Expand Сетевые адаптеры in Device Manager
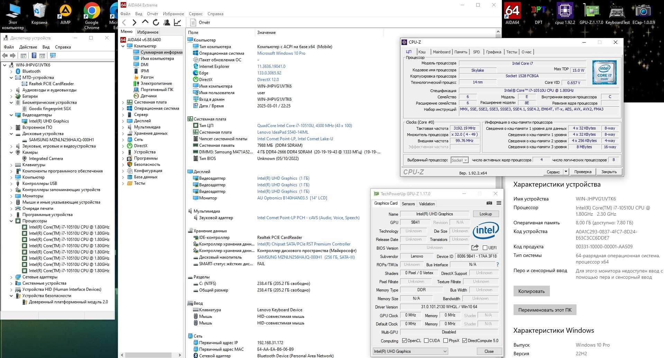The height and width of the screenshot is (358, 664). coord(11,277)
